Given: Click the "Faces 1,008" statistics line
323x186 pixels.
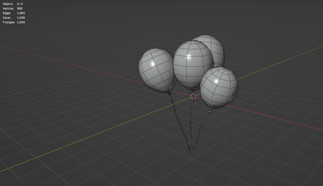Looking at the screenshot, I should point(14,18).
